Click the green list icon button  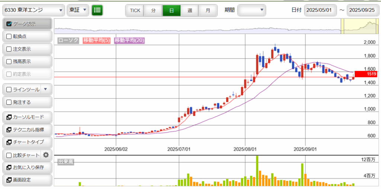pyautogui.click(x=97, y=10)
